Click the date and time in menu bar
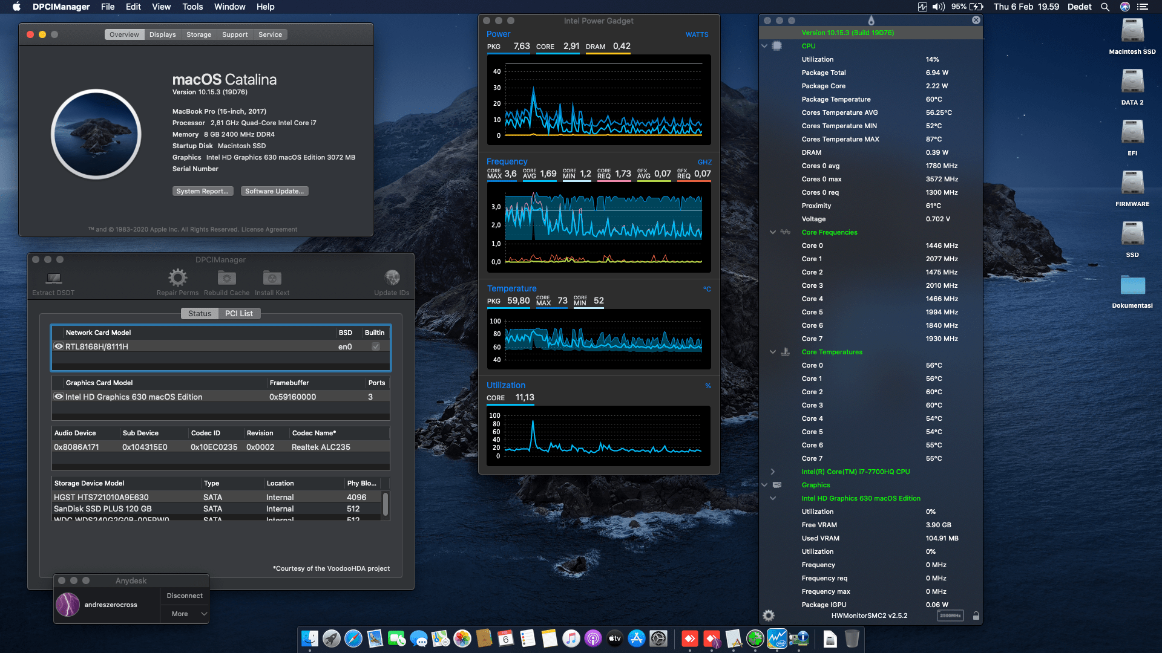Viewport: 1162px width, 653px height. tap(1026, 7)
